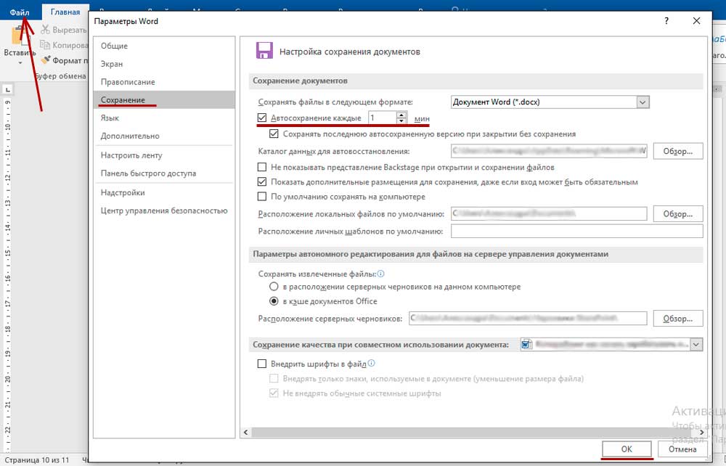Expand document dropdown for Сохранение качества section
This screenshot has height=466, width=726.
[x=696, y=345]
